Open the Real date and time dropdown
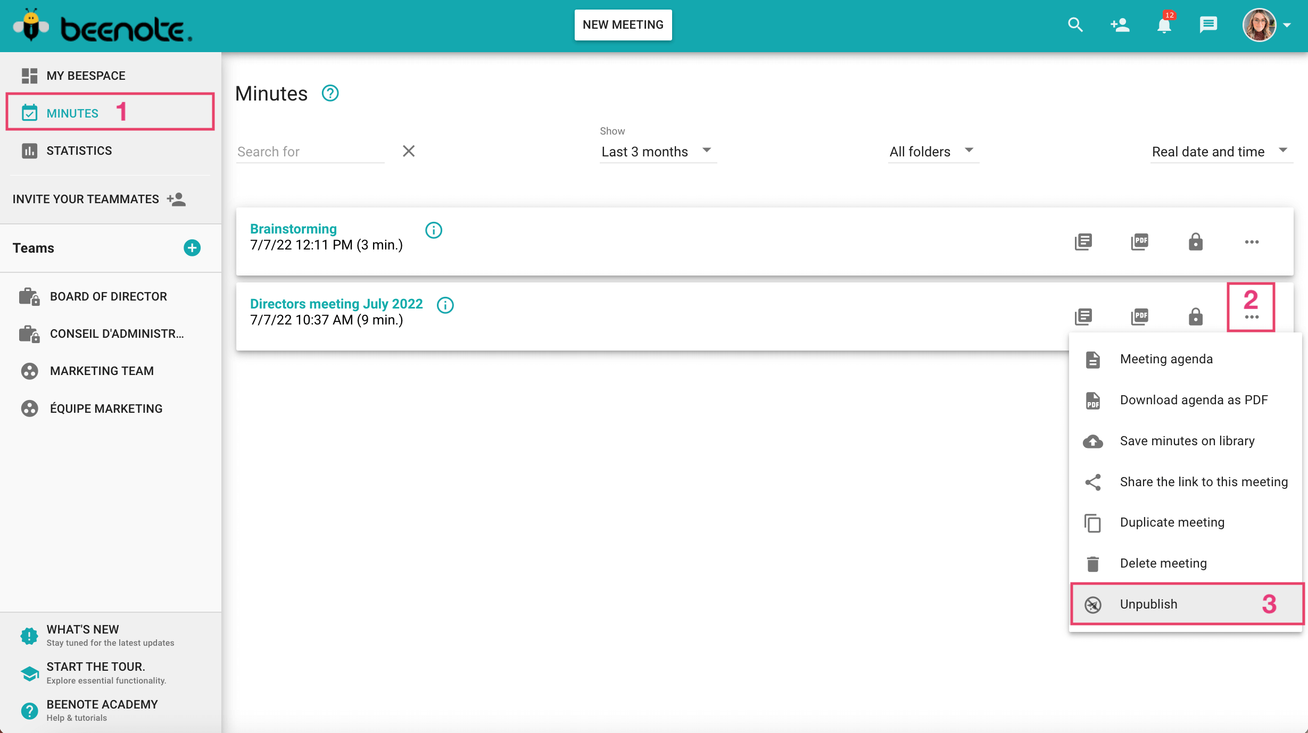 point(1221,152)
